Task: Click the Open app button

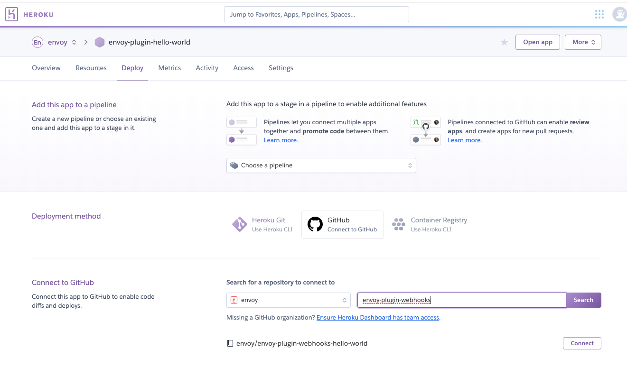Action: (538, 42)
